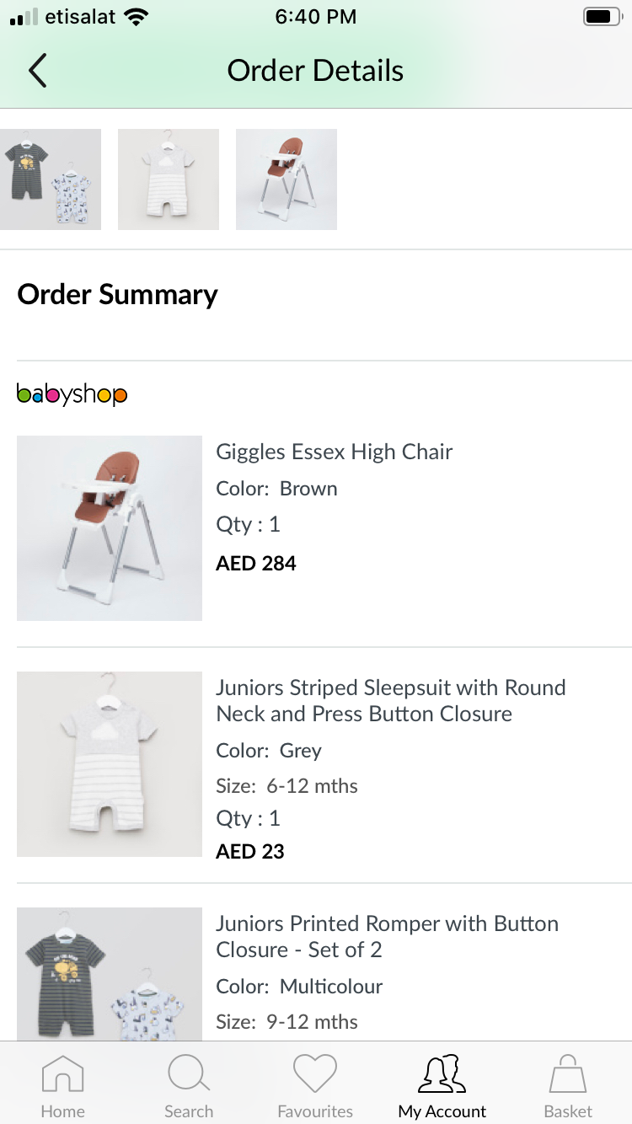This screenshot has height=1124, width=632.
Task: Select the high chair thumbnail at top
Action: pyautogui.click(x=287, y=179)
